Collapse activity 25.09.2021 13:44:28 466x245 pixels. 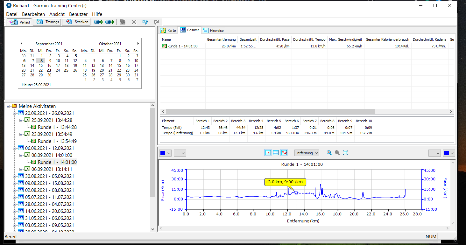[21, 120]
